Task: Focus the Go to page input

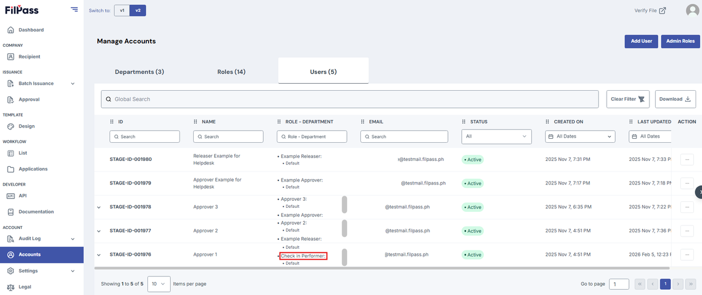Action: [x=619, y=284]
